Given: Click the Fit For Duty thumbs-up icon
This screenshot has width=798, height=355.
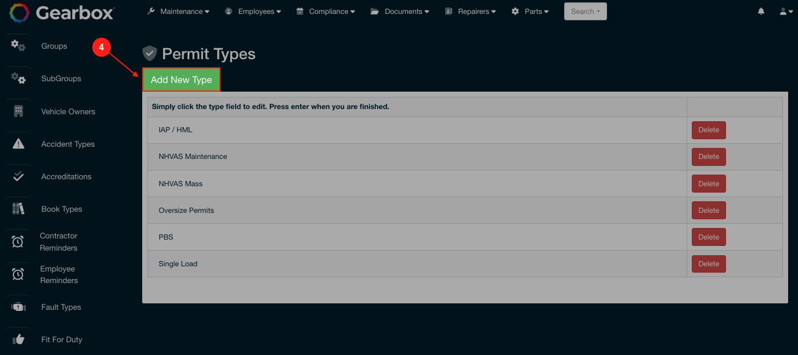Looking at the screenshot, I should (x=19, y=339).
